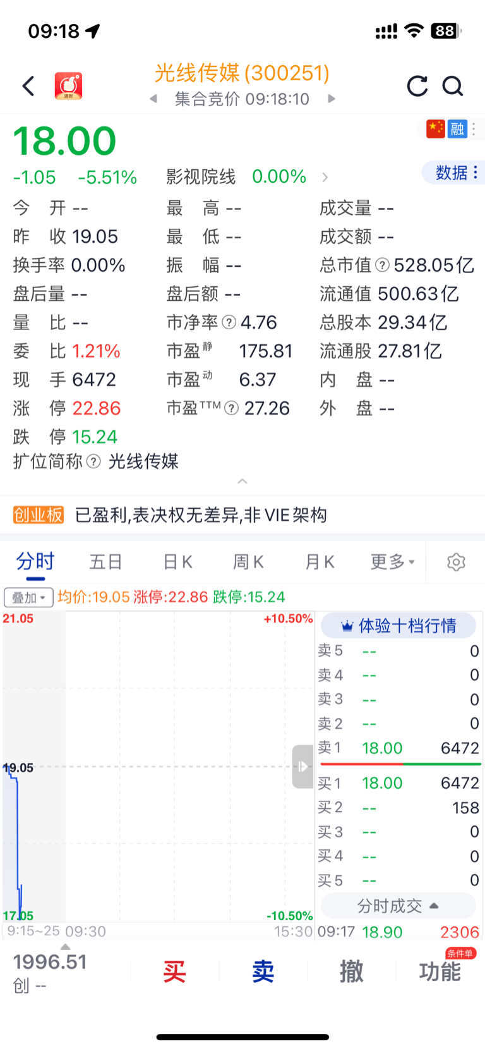Open the red app logo icon
This screenshot has width=485, height=1051.
[68, 86]
